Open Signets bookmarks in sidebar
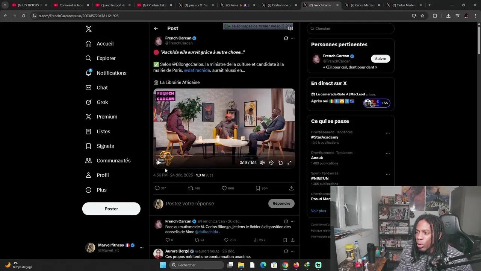Image resolution: width=481 pixels, height=271 pixels. coord(100,146)
